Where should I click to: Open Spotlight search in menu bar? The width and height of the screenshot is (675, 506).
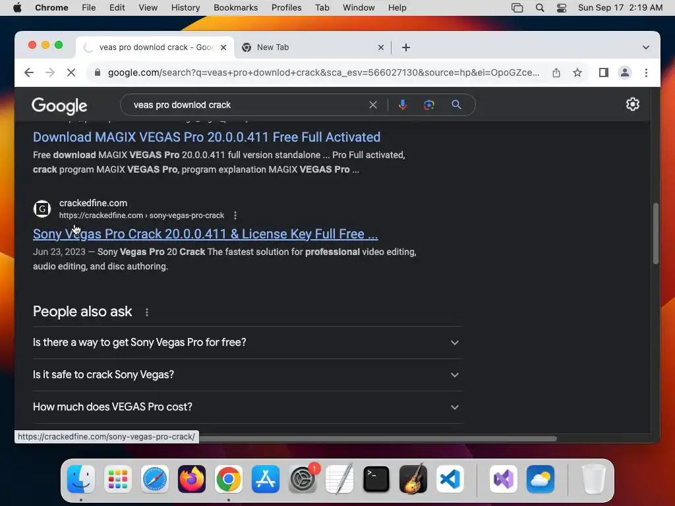pyautogui.click(x=539, y=8)
